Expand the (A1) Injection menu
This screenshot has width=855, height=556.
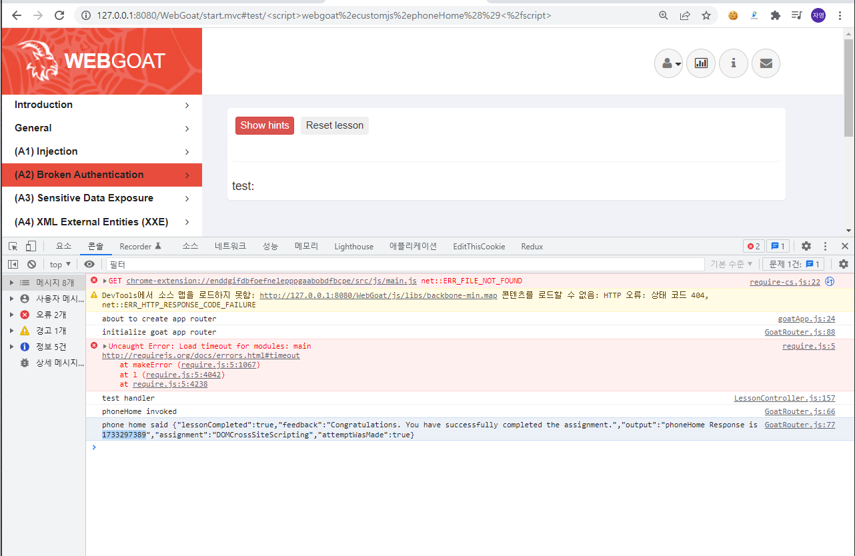tap(101, 151)
